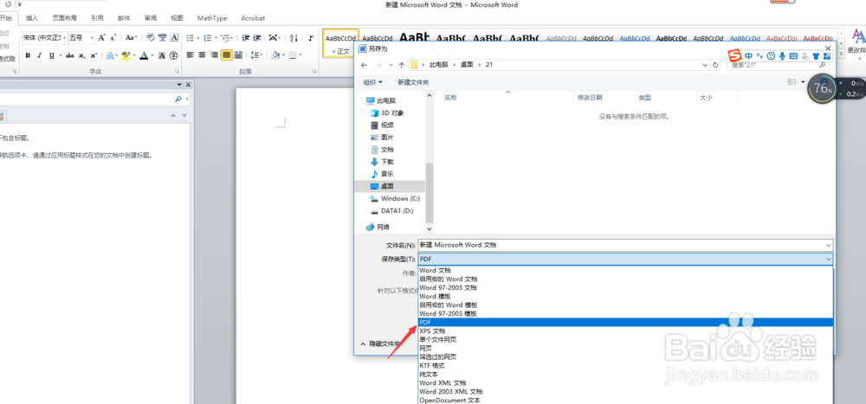Select 正文 style in styles gallery
This screenshot has height=404, width=866.
[x=340, y=43]
